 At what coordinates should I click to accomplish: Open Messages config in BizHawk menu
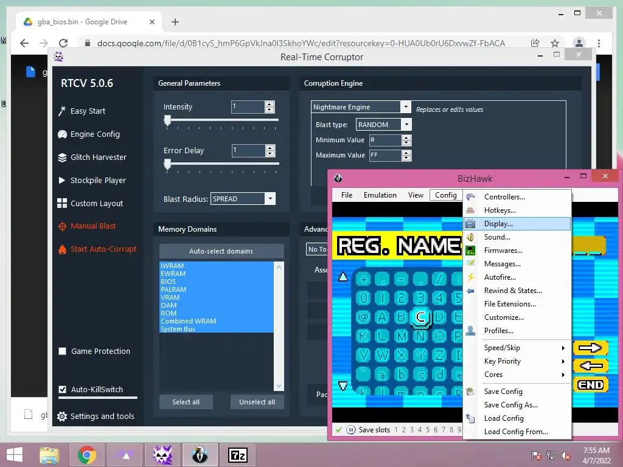tap(517, 264)
